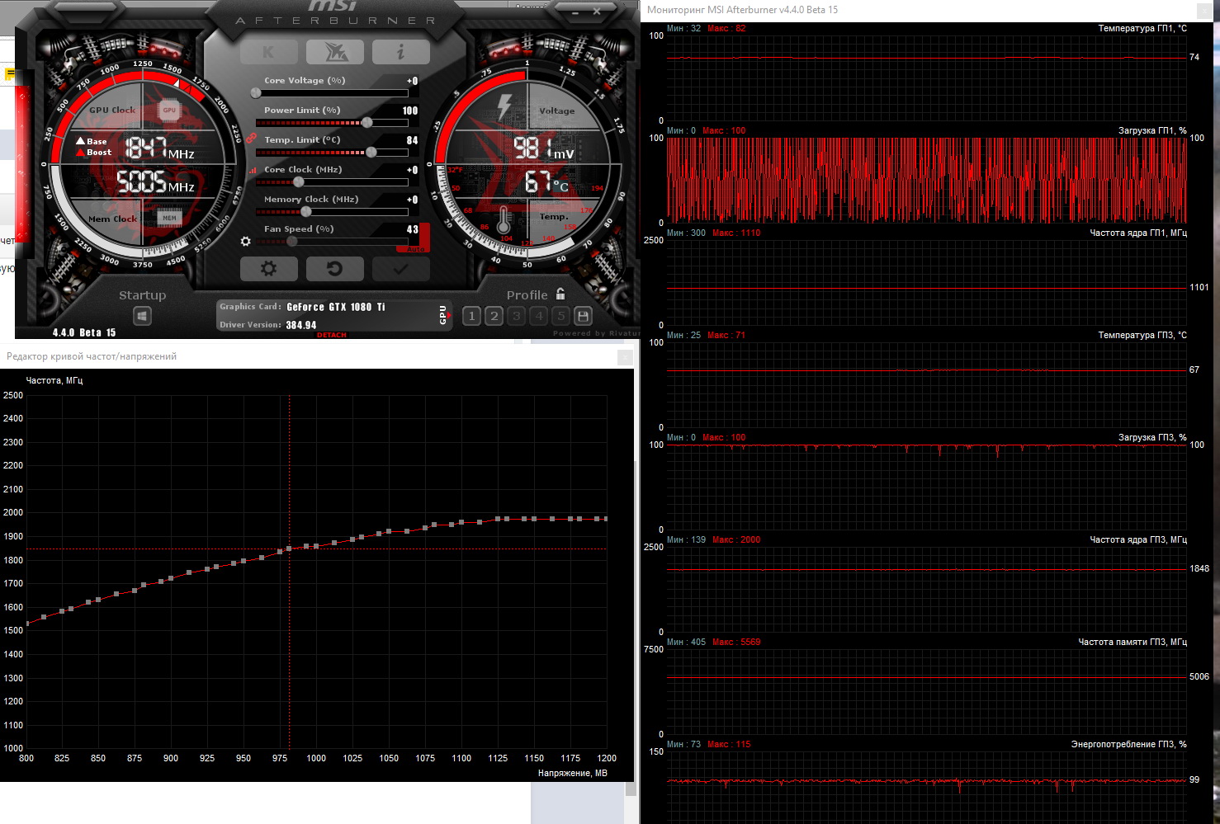Image resolution: width=1220 pixels, height=824 pixels.
Task: Click the Напряжение, МВ axis label
Action: (x=572, y=773)
